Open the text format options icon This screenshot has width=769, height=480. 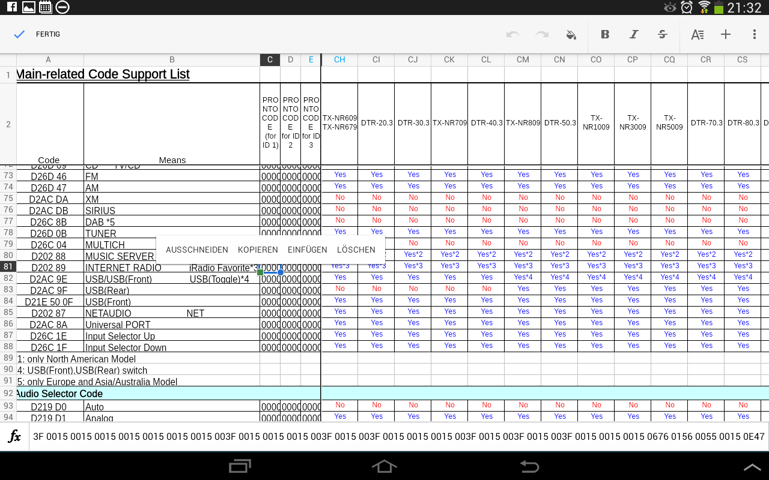[697, 35]
